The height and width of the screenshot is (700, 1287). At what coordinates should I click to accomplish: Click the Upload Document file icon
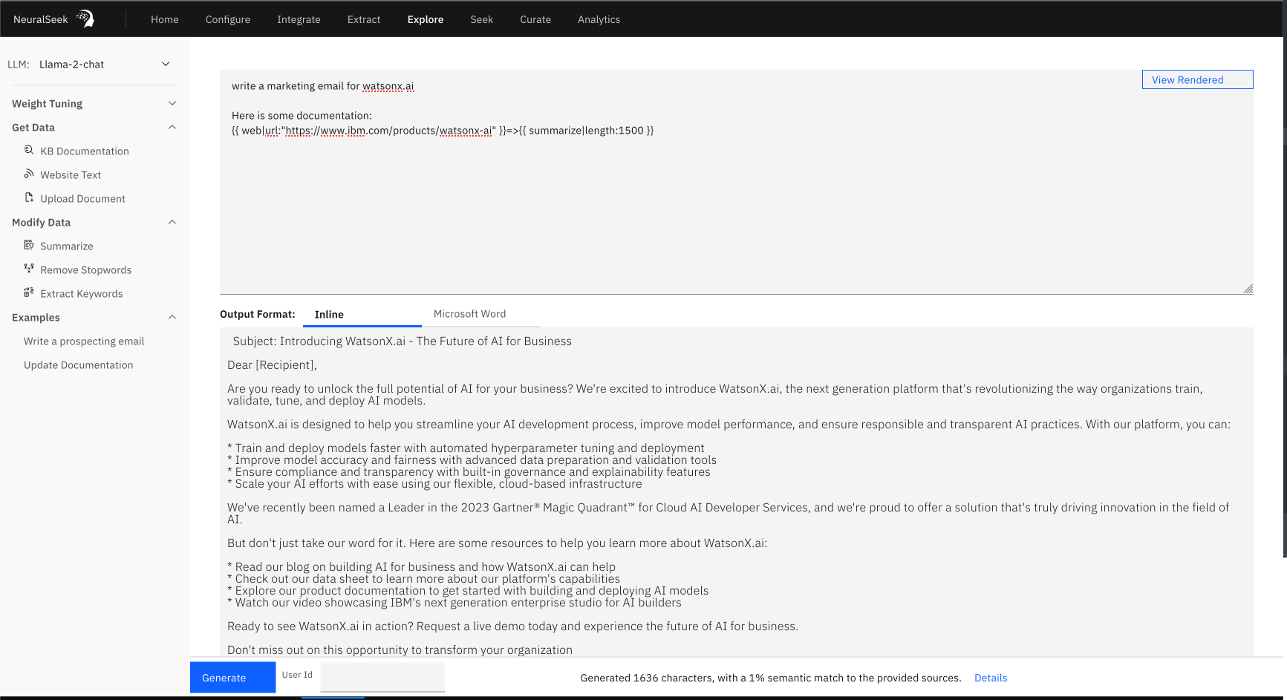click(x=29, y=197)
